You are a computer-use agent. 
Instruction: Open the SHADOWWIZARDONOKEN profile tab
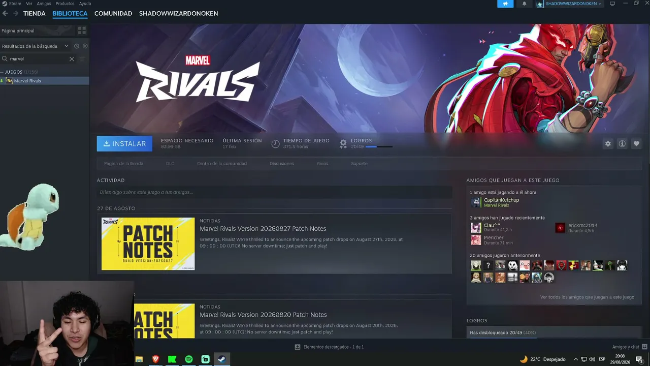tap(179, 14)
